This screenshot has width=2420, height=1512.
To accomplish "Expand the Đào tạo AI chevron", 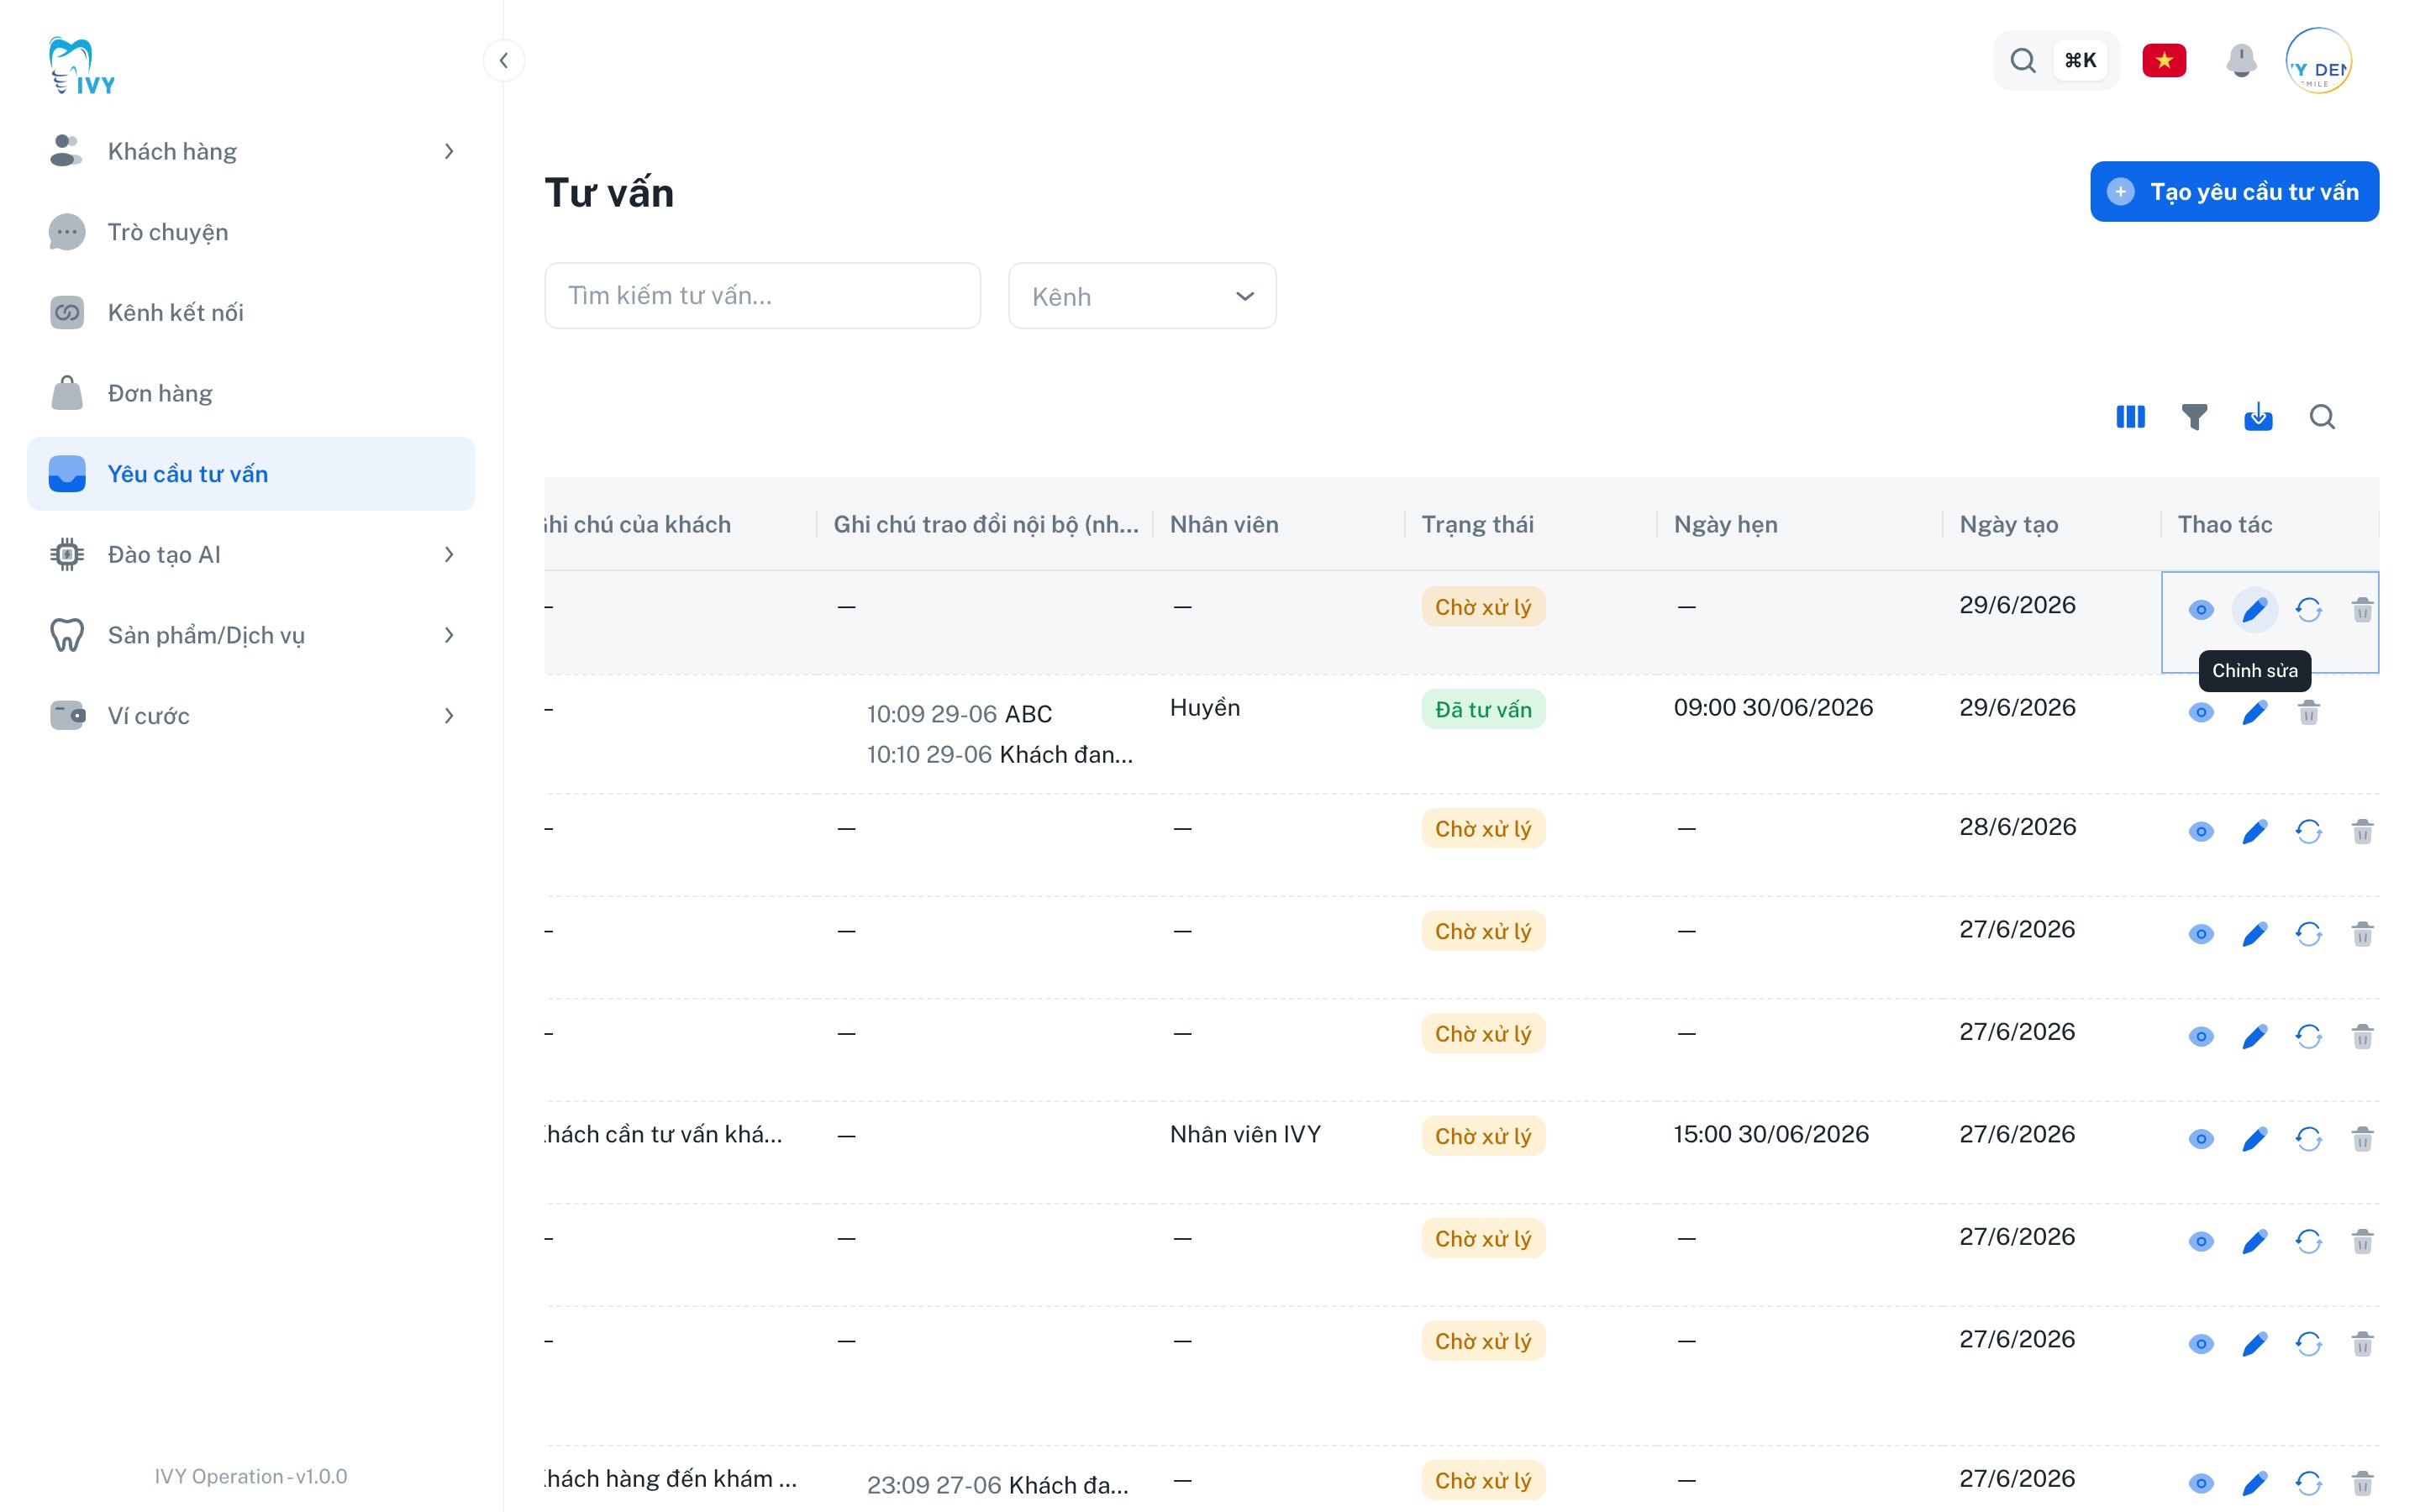I will point(449,554).
